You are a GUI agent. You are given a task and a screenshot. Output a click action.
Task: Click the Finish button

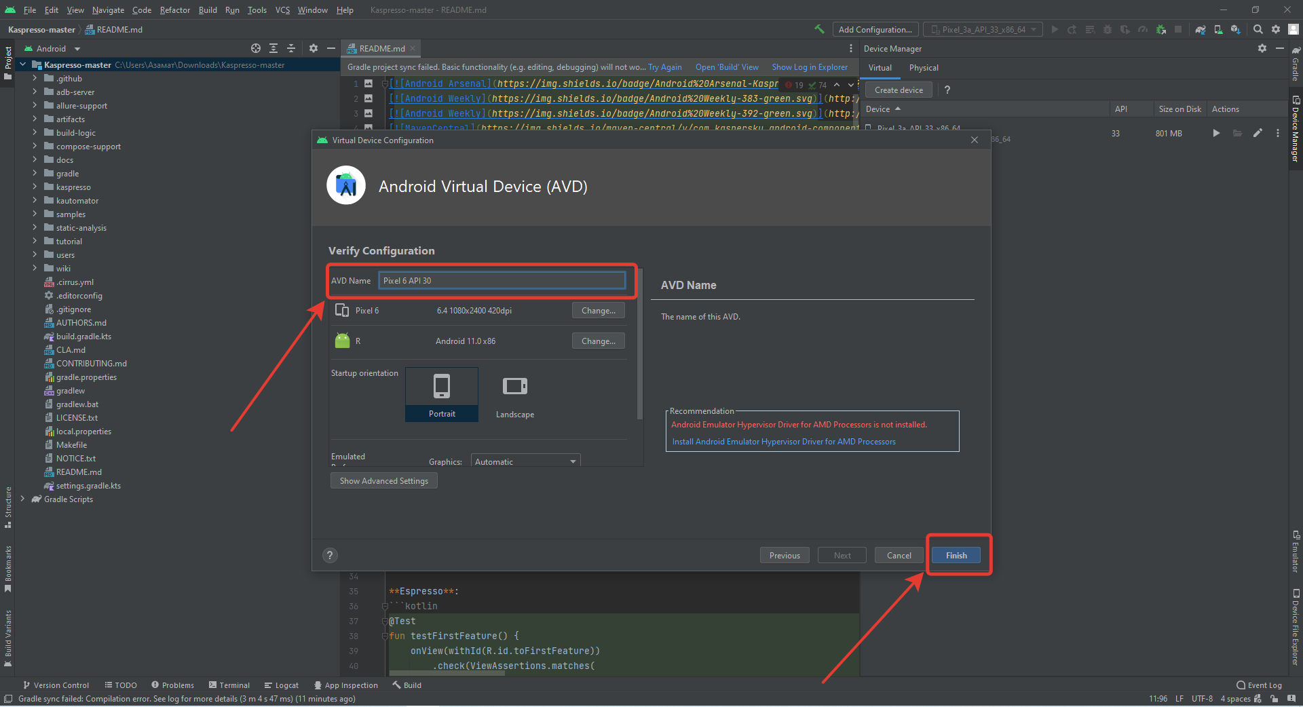click(956, 555)
